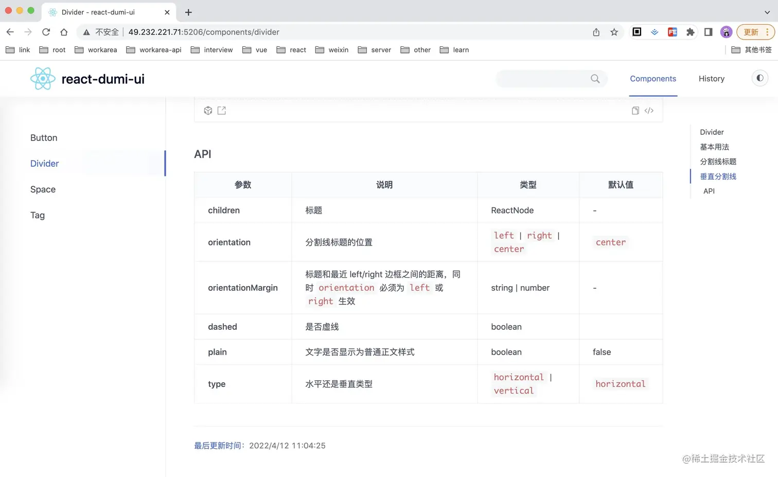The width and height of the screenshot is (778, 477).
Task: Show source code brackets icon
Action: click(649, 111)
